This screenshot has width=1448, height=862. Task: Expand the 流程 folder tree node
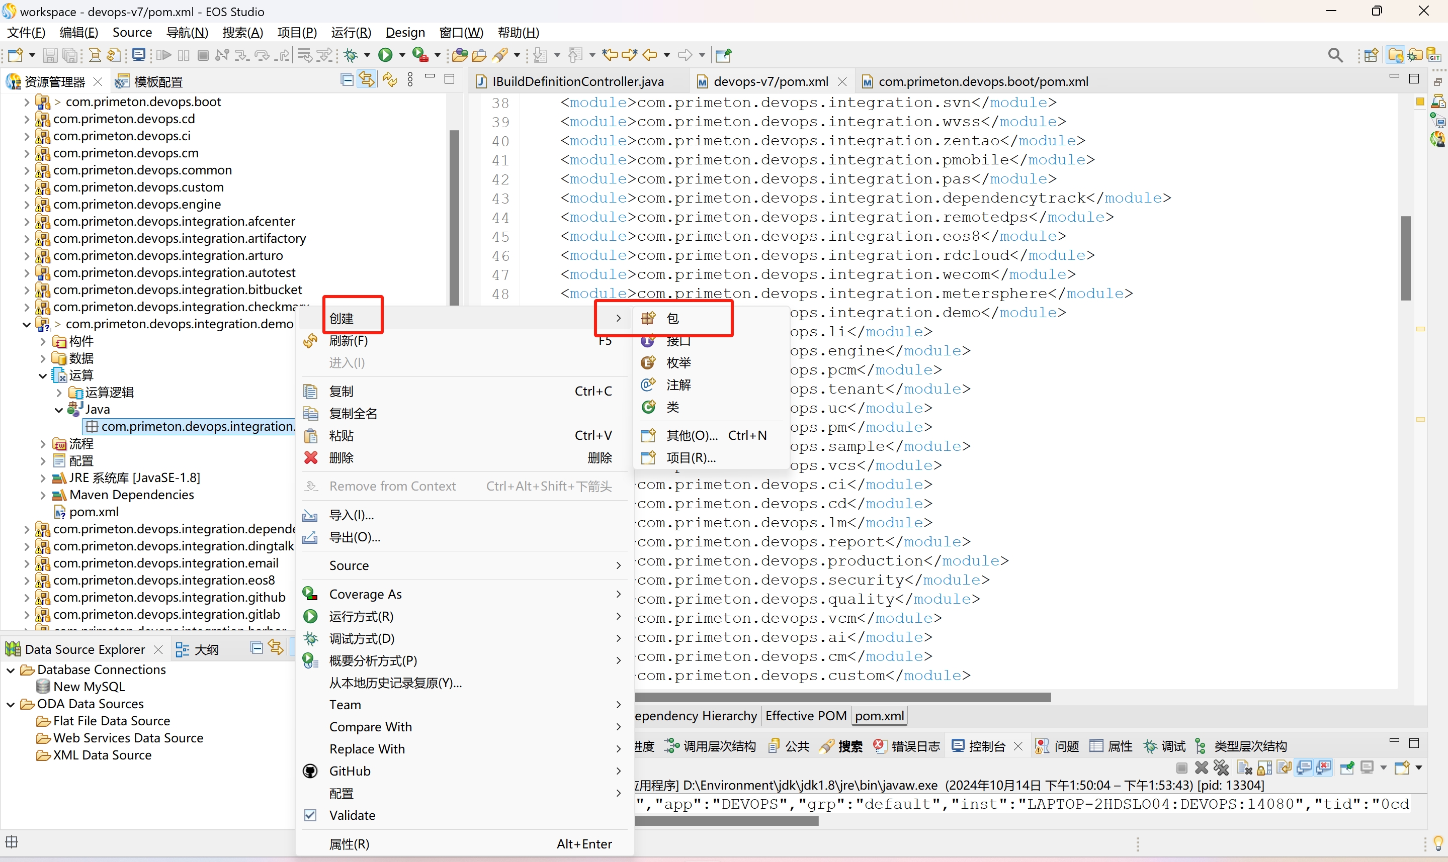(43, 444)
